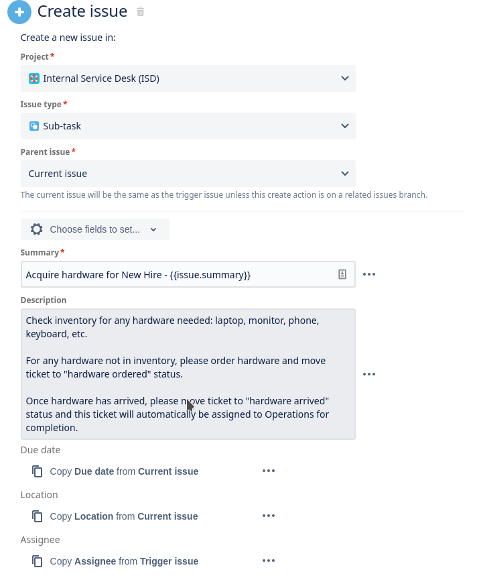Image resolution: width=477 pixels, height=582 pixels.
Task: Click the Choose fields to set button
Action: [x=94, y=229]
